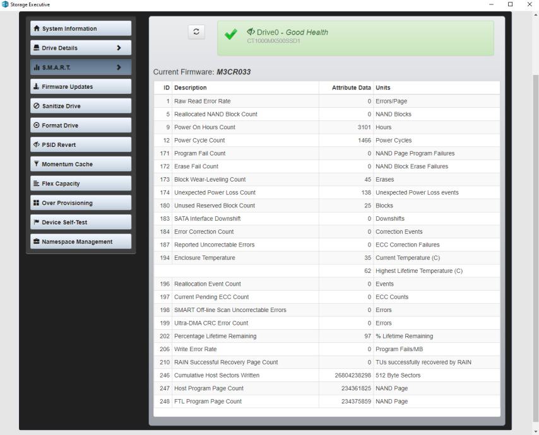Open Namespace Management section
Image resolution: width=539 pixels, height=435 pixels.
pyautogui.click(x=81, y=241)
